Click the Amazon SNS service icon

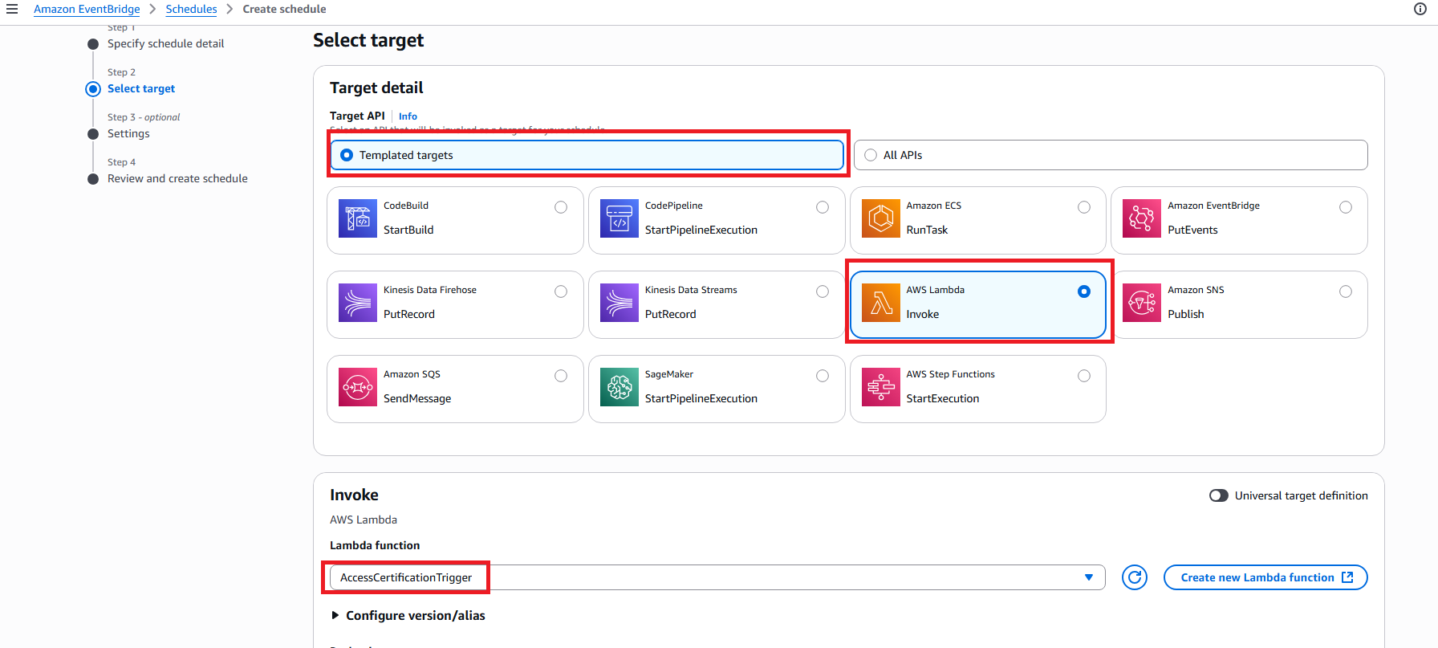coord(1142,303)
